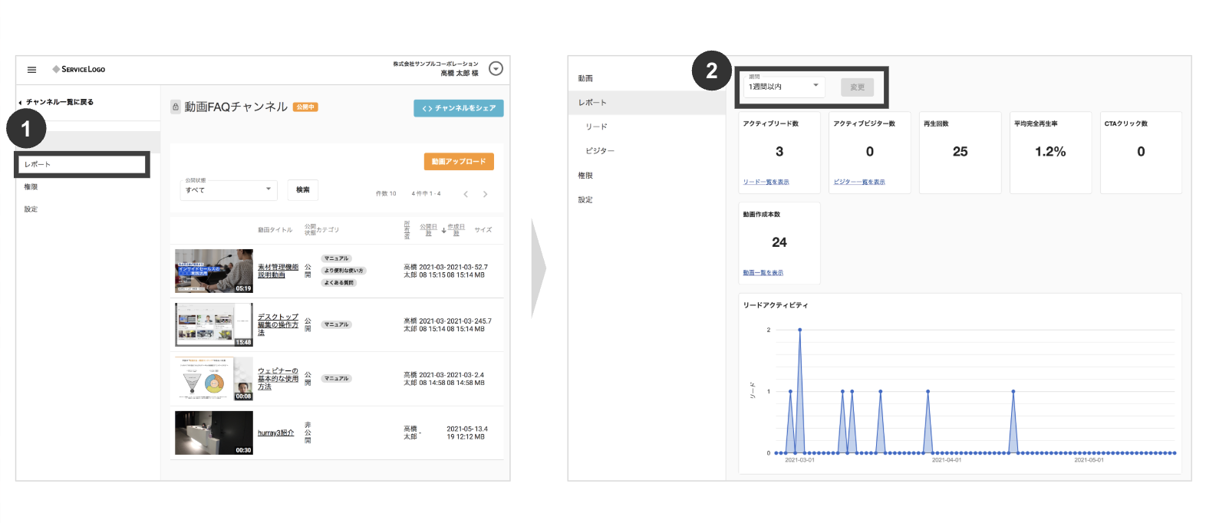Screen dimensions: 1206x523
Task: Go to previous page with left chevron
Action: 466,194
